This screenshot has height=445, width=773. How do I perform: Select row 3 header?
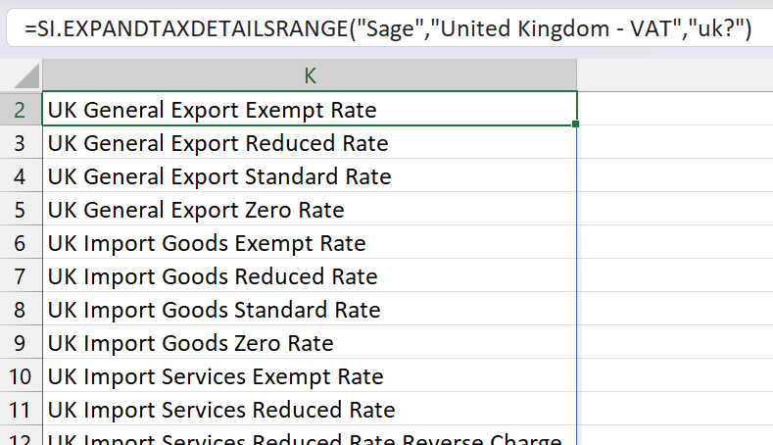(x=21, y=143)
